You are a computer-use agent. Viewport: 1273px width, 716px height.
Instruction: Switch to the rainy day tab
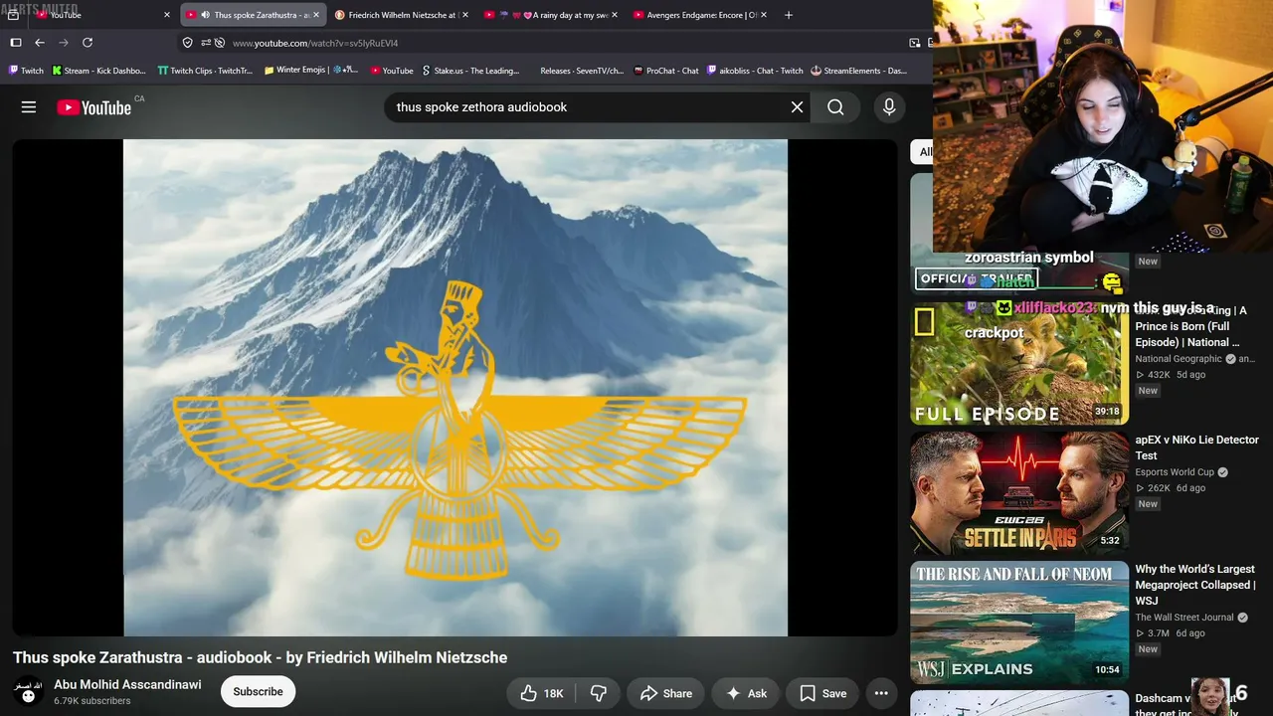pyautogui.click(x=551, y=15)
